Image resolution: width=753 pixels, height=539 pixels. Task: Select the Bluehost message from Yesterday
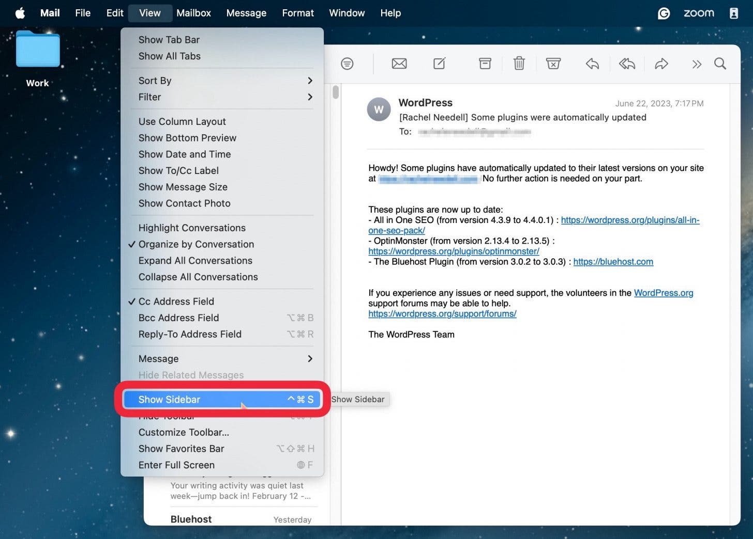pos(241,519)
